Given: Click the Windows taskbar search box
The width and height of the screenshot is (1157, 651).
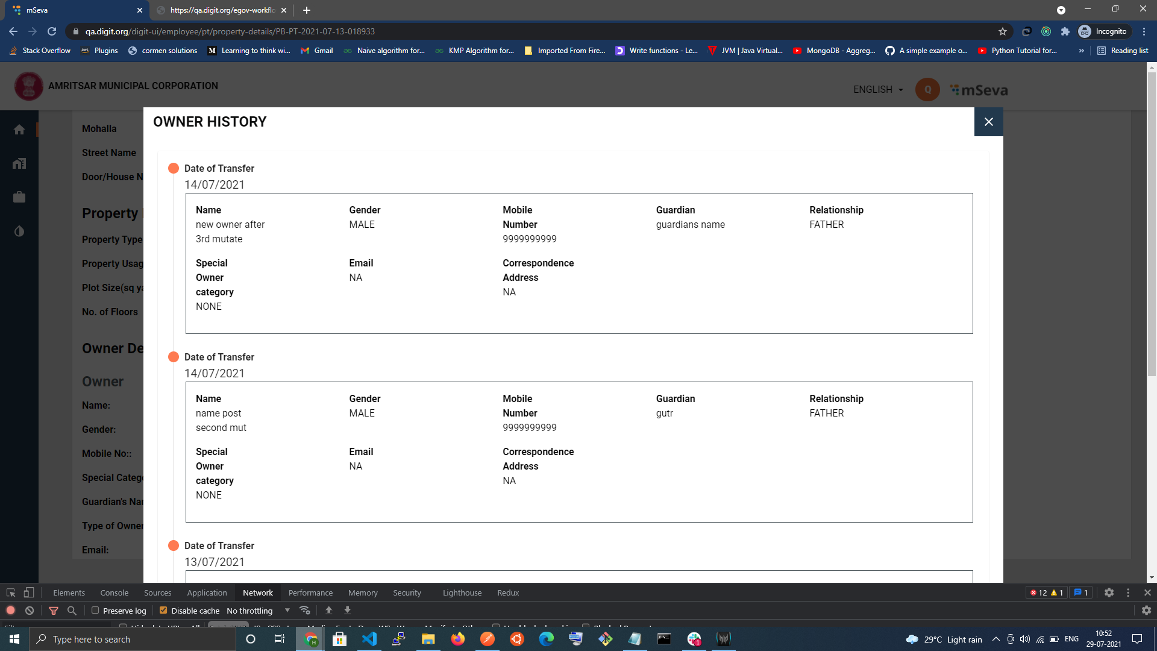Looking at the screenshot, I should click(133, 639).
